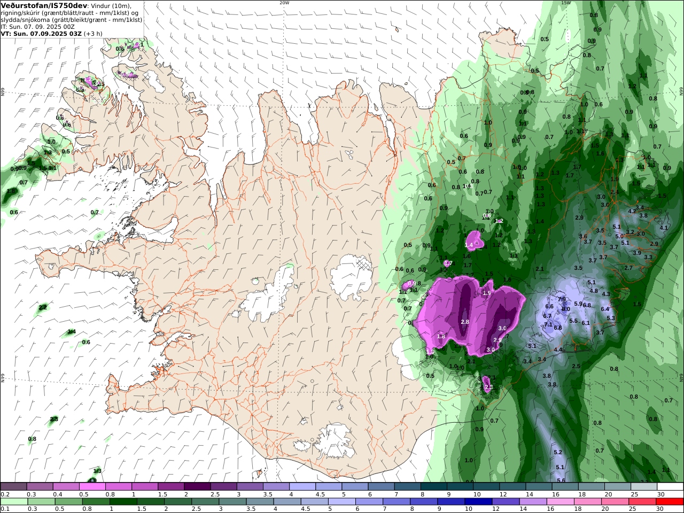Click the 5.3 precipitation value on the map
Viewport: 684px width, 513px height.
click(x=611, y=318)
